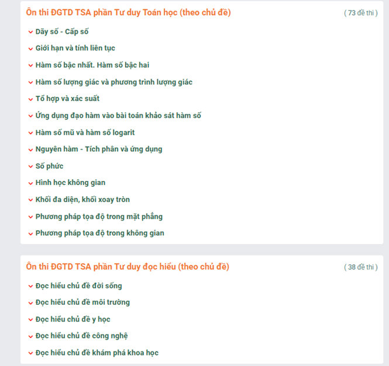This screenshot has width=389, height=366.
Task: Click arrow icon beside Hàm số mũ và logarit
Action: (x=30, y=133)
